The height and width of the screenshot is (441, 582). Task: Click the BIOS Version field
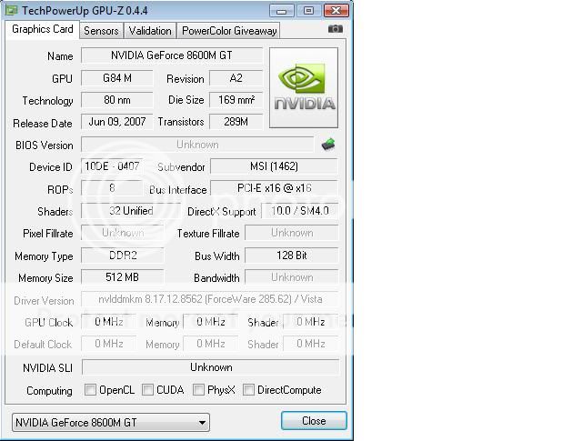(x=197, y=145)
